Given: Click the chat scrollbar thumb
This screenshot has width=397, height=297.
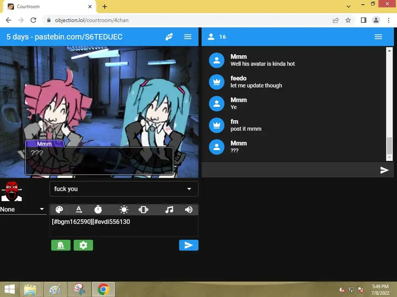Looking at the screenshot, I should point(389,145).
